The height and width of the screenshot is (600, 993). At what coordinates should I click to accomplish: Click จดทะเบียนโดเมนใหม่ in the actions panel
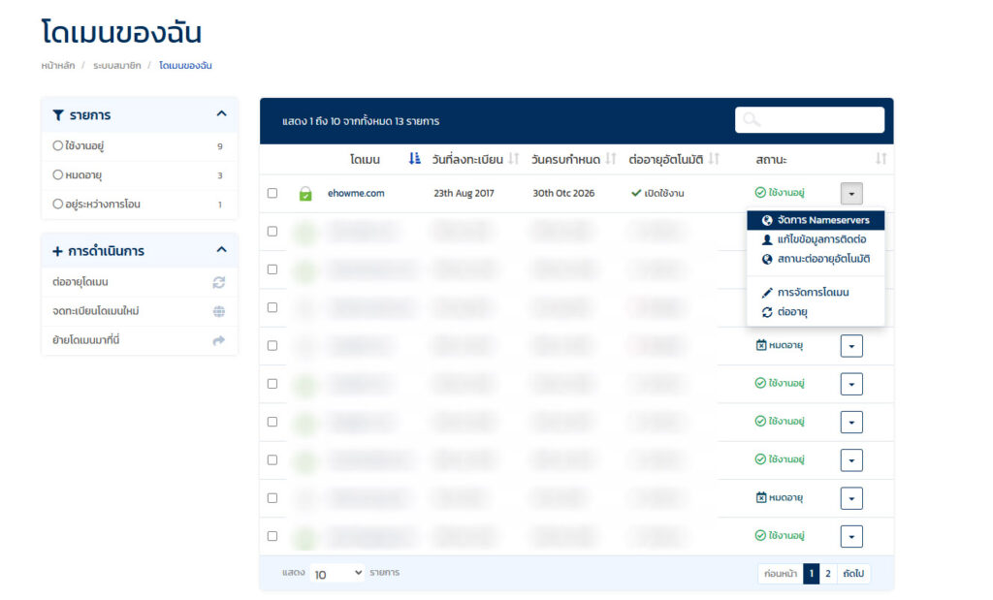click(x=140, y=311)
